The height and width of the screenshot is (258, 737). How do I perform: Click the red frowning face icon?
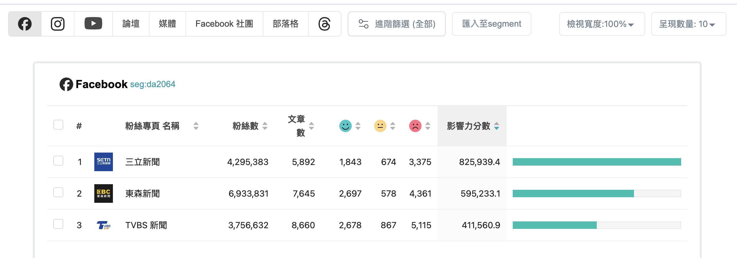pyautogui.click(x=415, y=126)
